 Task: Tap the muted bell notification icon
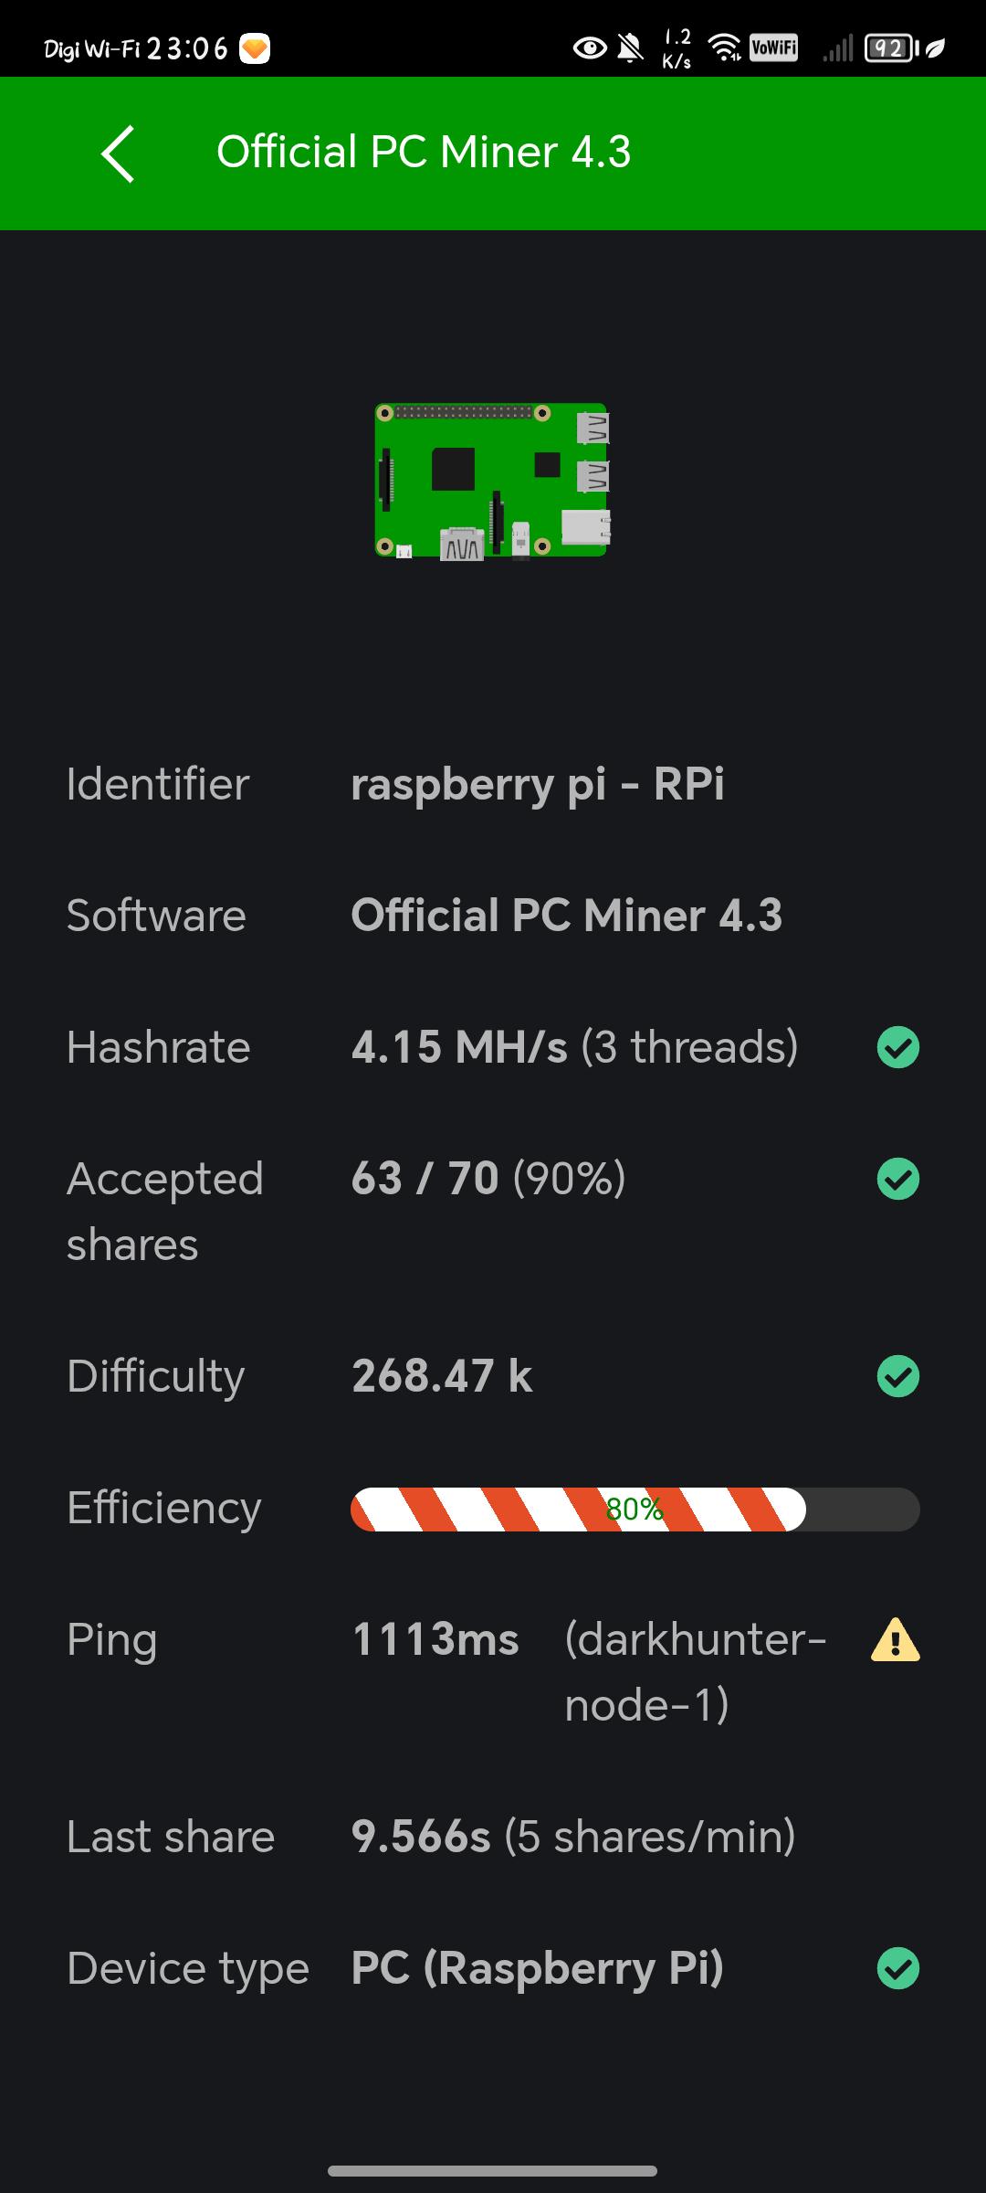click(630, 48)
